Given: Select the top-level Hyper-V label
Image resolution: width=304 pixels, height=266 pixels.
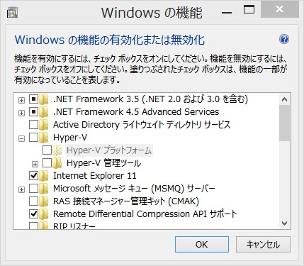Looking at the screenshot, I should click(x=70, y=138).
